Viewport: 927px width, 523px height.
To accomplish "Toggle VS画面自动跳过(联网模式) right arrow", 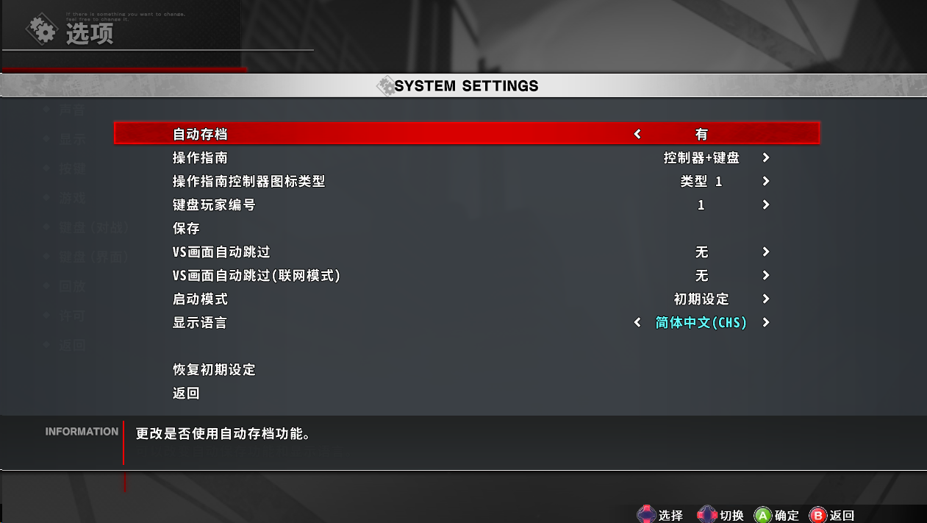I will tap(766, 275).
